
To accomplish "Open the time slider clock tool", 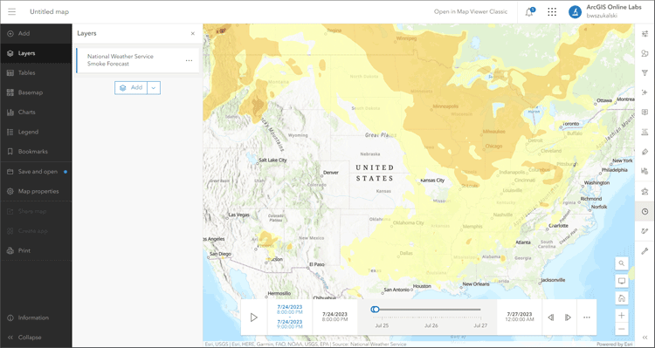I will click(x=645, y=212).
